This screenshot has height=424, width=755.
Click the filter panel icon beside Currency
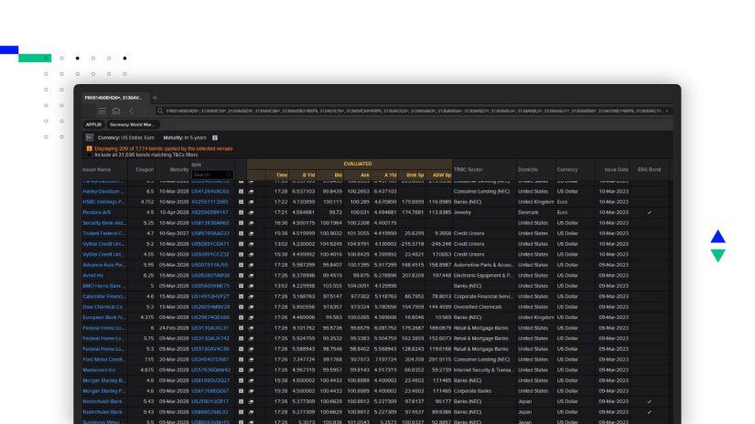coord(89,137)
